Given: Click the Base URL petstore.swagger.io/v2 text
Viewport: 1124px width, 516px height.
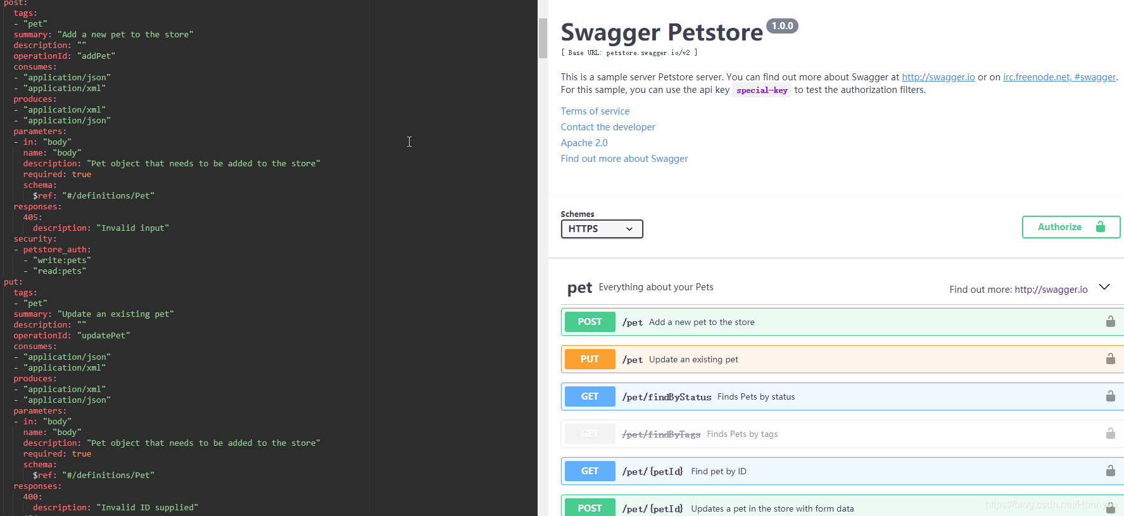Looking at the screenshot, I should 629,53.
